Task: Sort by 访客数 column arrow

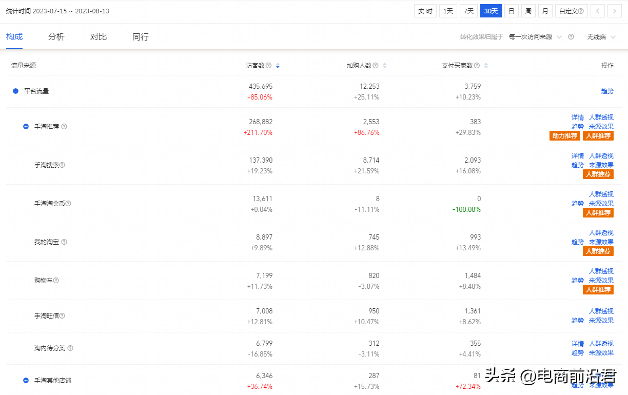Action: coord(278,66)
